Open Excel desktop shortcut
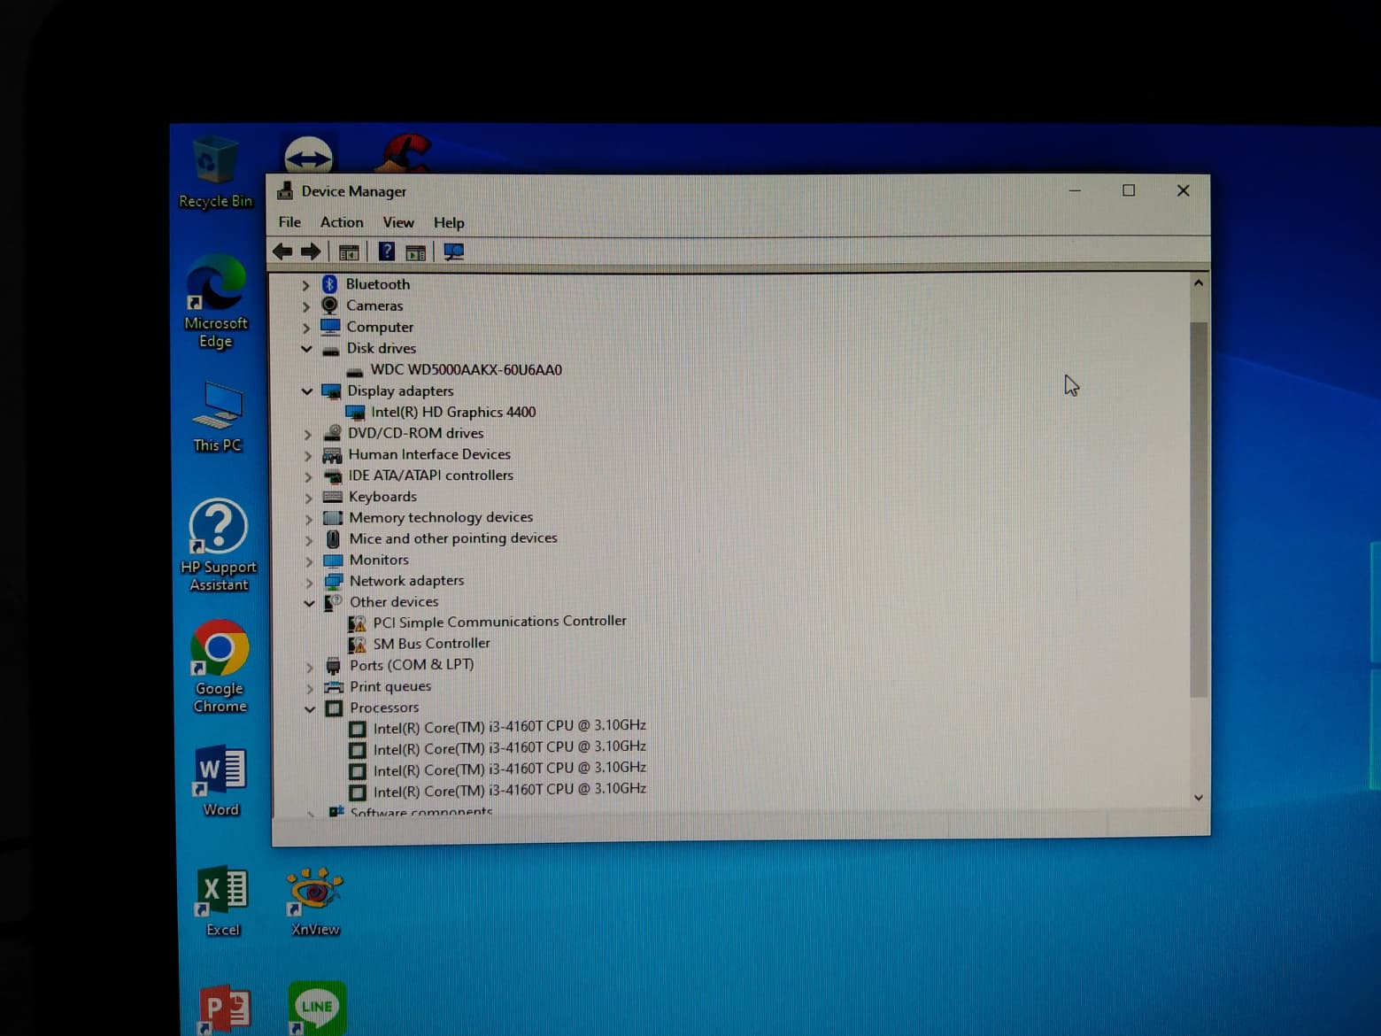The image size is (1381, 1036). click(223, 901)
